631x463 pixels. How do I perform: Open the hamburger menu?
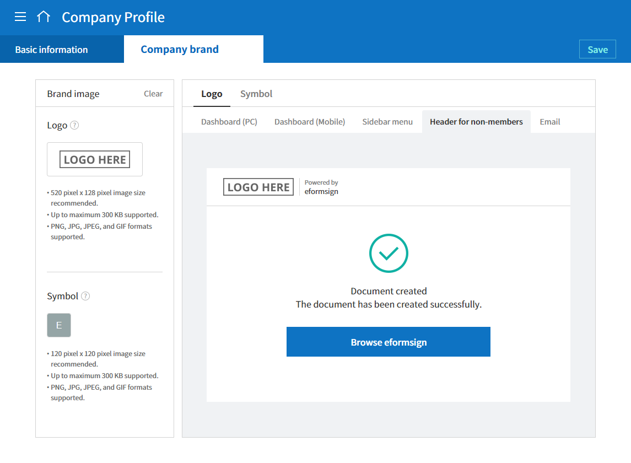[x=20, y=17]
